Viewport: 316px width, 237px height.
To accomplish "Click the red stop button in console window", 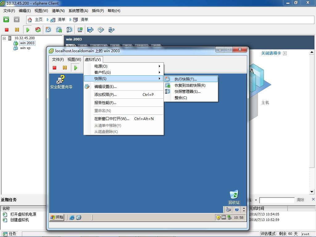I will point(54,68).
